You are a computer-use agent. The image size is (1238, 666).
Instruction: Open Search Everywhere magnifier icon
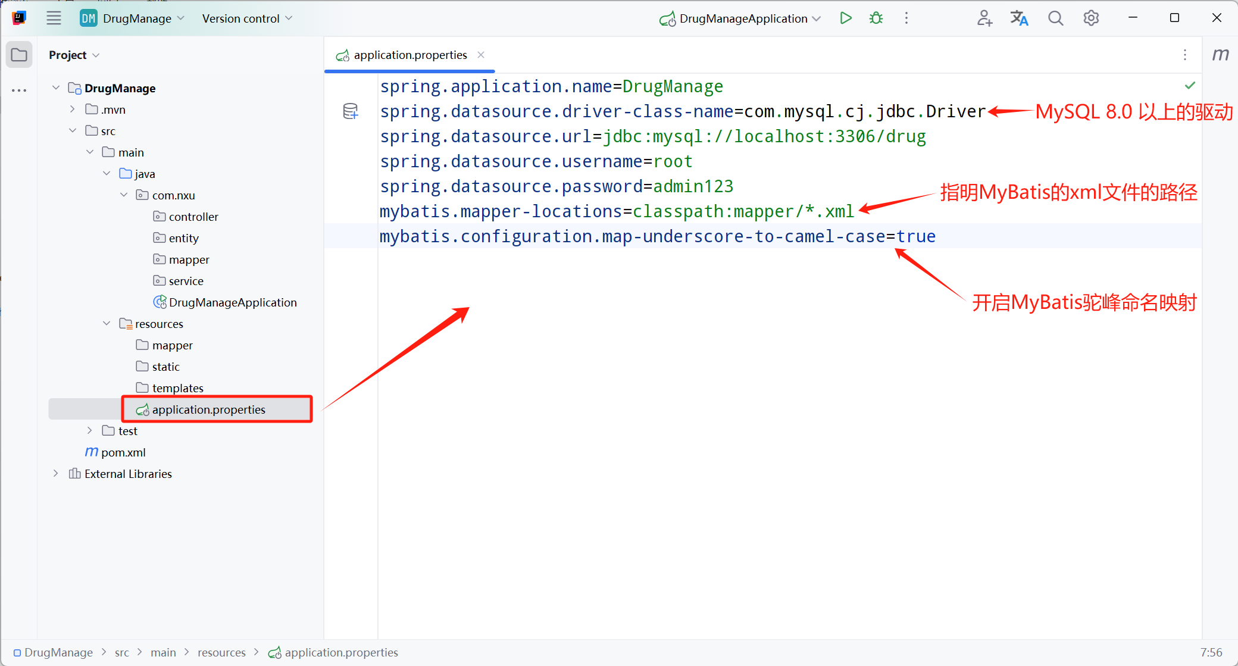[1055, 18]
